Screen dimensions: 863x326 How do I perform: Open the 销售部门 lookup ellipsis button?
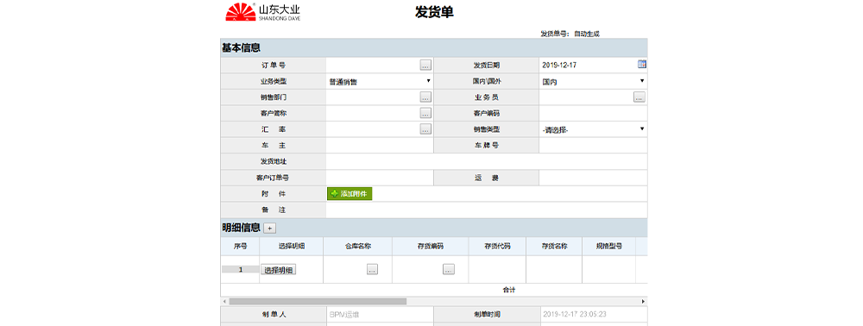(425, 97)
